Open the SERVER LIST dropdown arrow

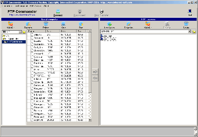click(189, 32)
